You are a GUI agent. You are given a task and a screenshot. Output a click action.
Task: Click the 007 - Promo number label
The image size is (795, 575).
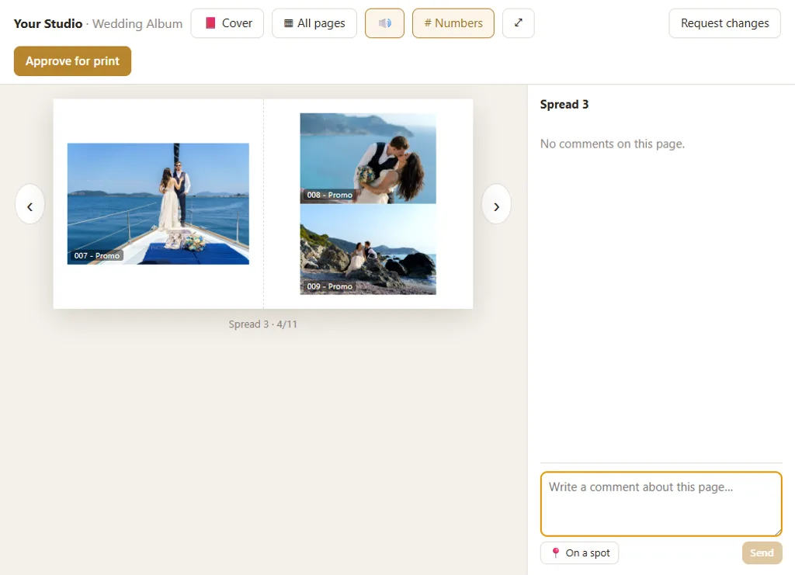97,256
